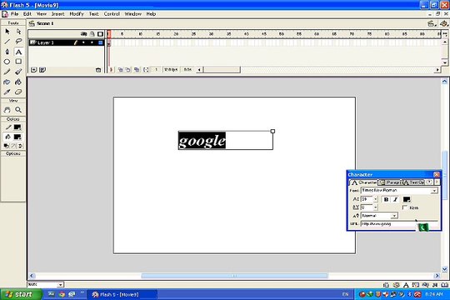This screenshot has width=450, height=300.
Task: Toggle Layer 1 lock dot
Action: point(92,42)
